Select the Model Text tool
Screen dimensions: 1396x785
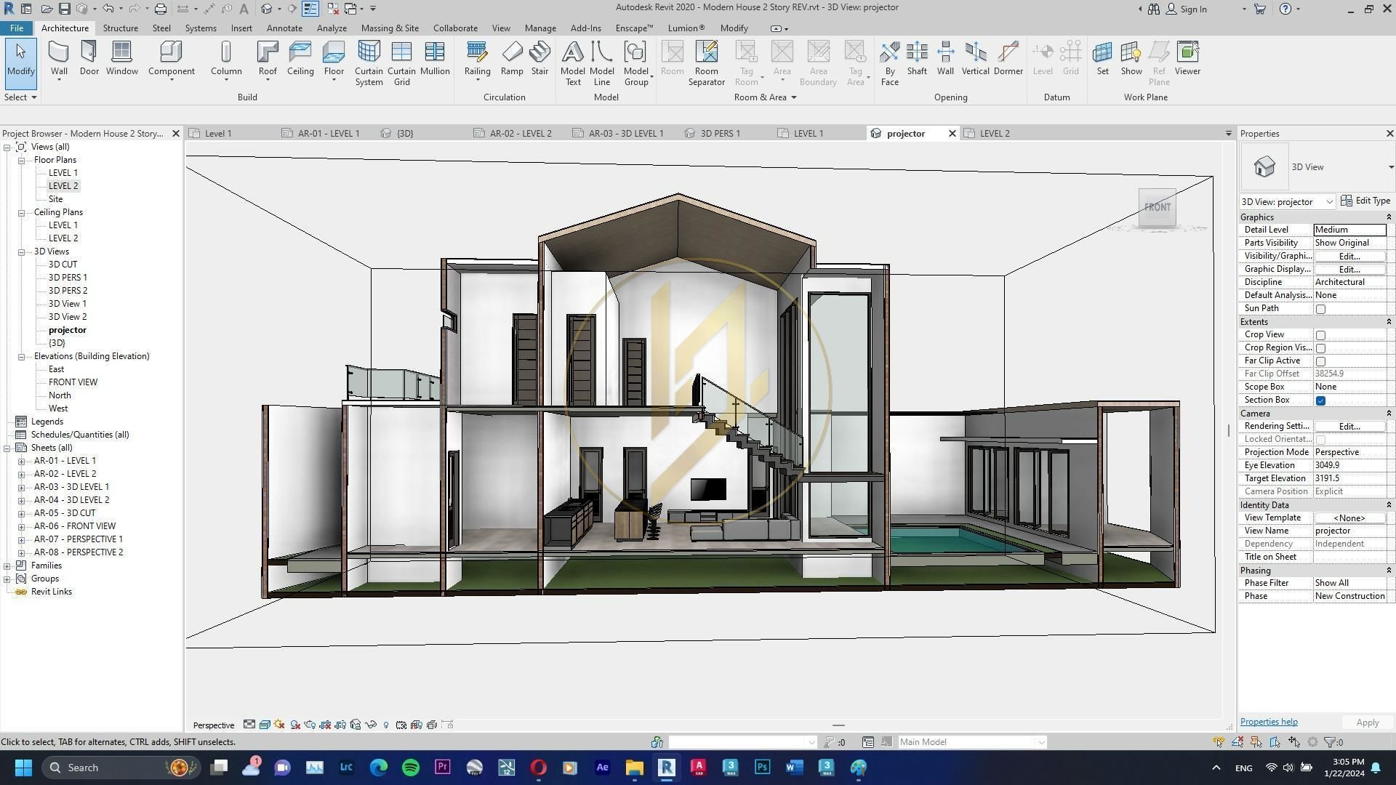pyautogui.click(x=572, y=63)
